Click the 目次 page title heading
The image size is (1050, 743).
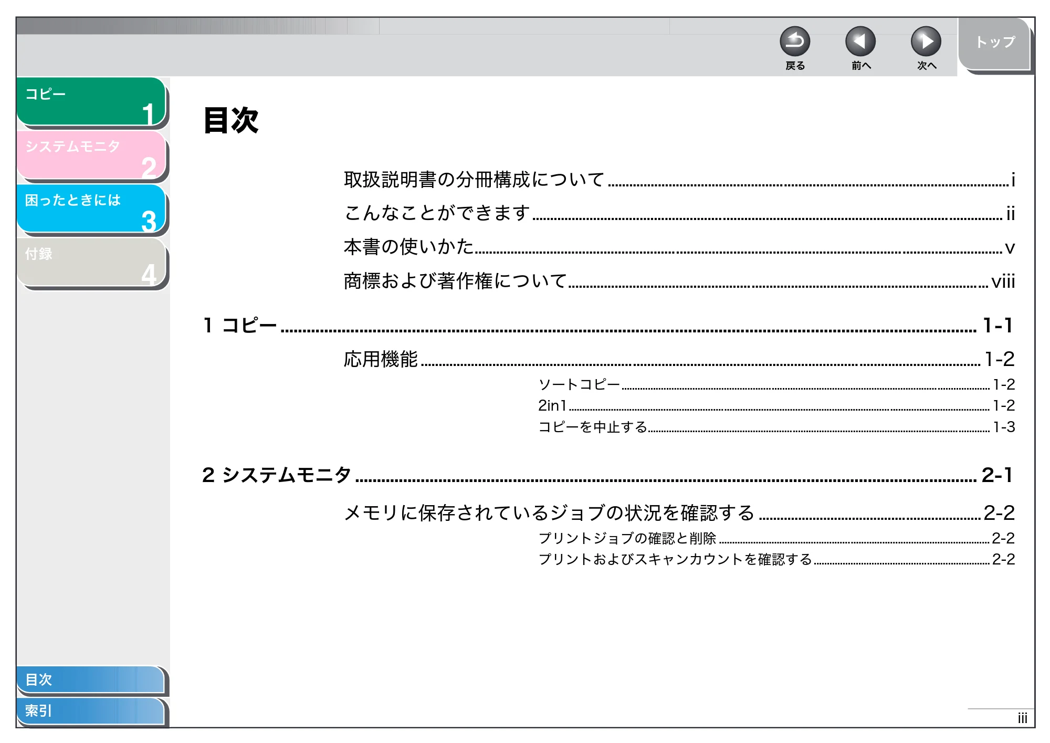231,120
